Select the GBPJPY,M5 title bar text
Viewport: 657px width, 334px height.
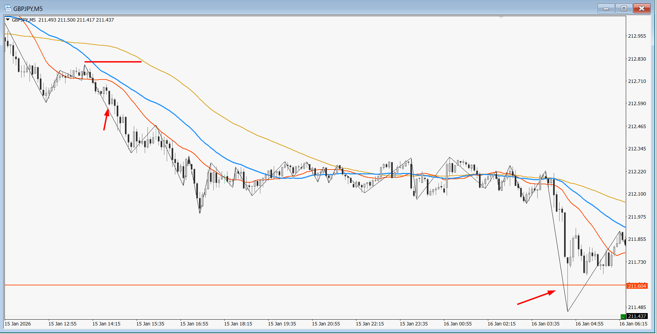pos(27,8)
